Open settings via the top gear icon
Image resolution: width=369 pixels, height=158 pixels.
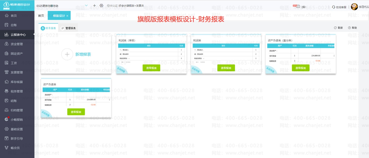101,6
